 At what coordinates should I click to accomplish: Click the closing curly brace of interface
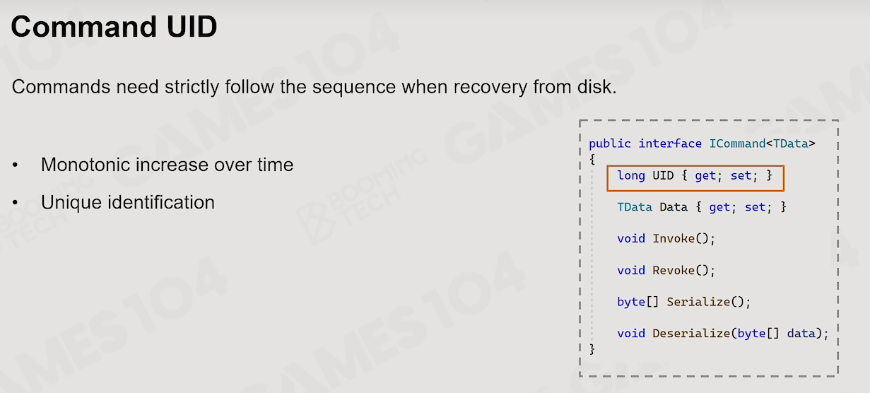point(592,348)
